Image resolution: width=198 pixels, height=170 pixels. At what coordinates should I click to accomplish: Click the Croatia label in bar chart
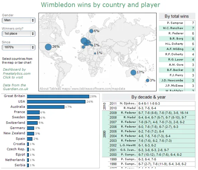point(19,144)
